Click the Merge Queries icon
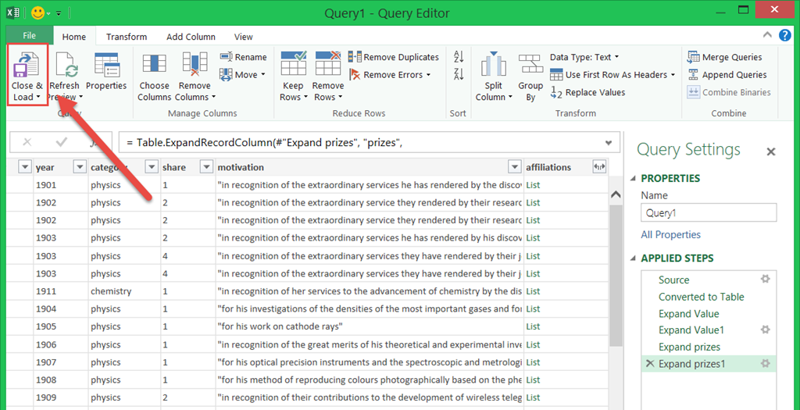The image size is (800, 410). (x=694, y=57)
